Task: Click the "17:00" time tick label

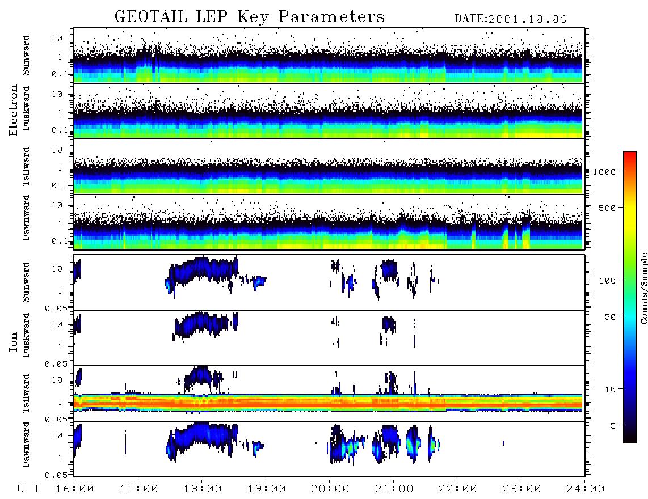Action: pyautogui.click(x=139, y=489)
